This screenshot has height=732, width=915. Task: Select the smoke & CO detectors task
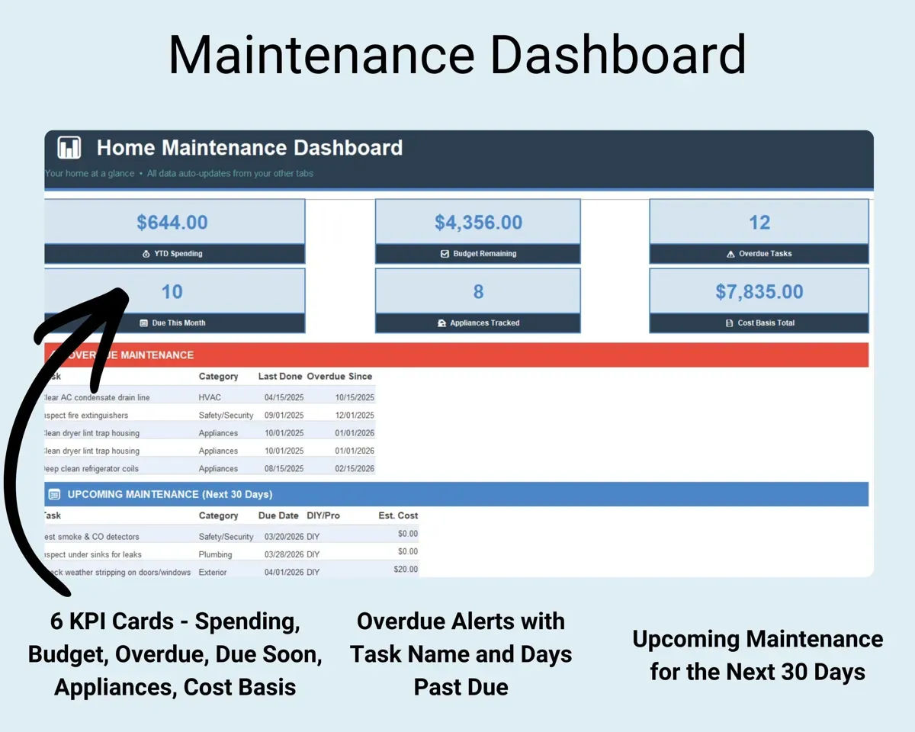(92, 537)
